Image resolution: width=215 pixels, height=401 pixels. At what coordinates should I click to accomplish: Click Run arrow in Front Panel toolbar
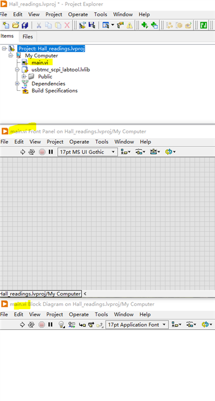(x=23, y=152)
